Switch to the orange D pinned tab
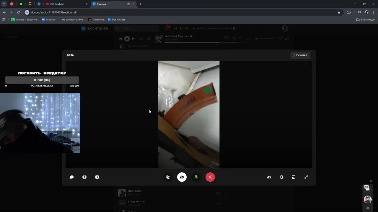378x212 pixels. coord(30,4)
